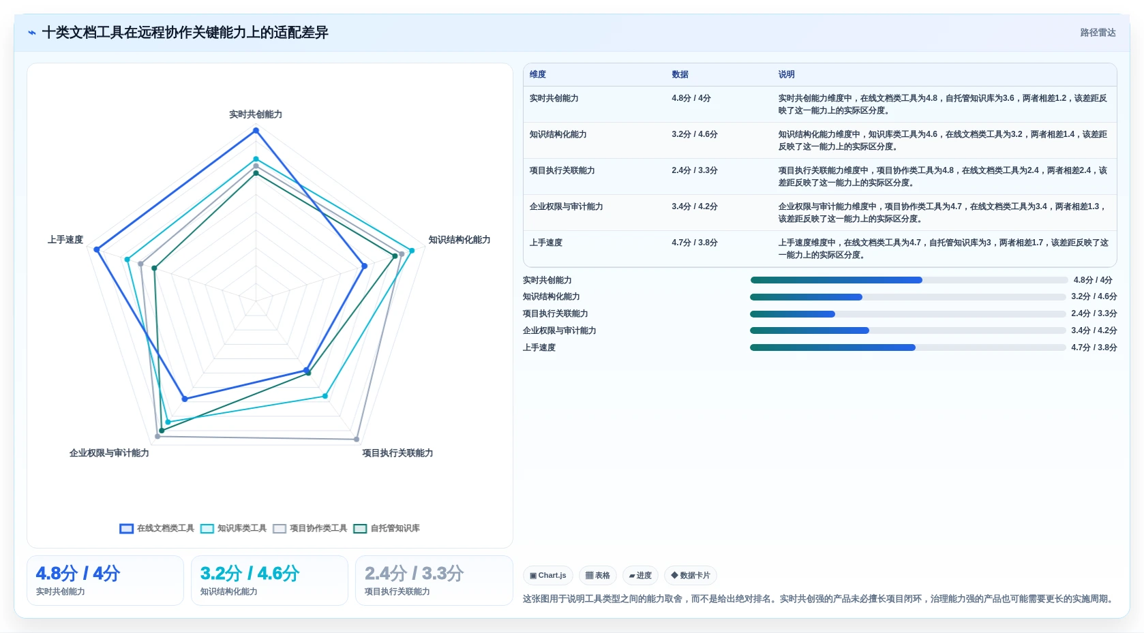Click the 知识结构化能力 radar axis label

click(460, 240)
